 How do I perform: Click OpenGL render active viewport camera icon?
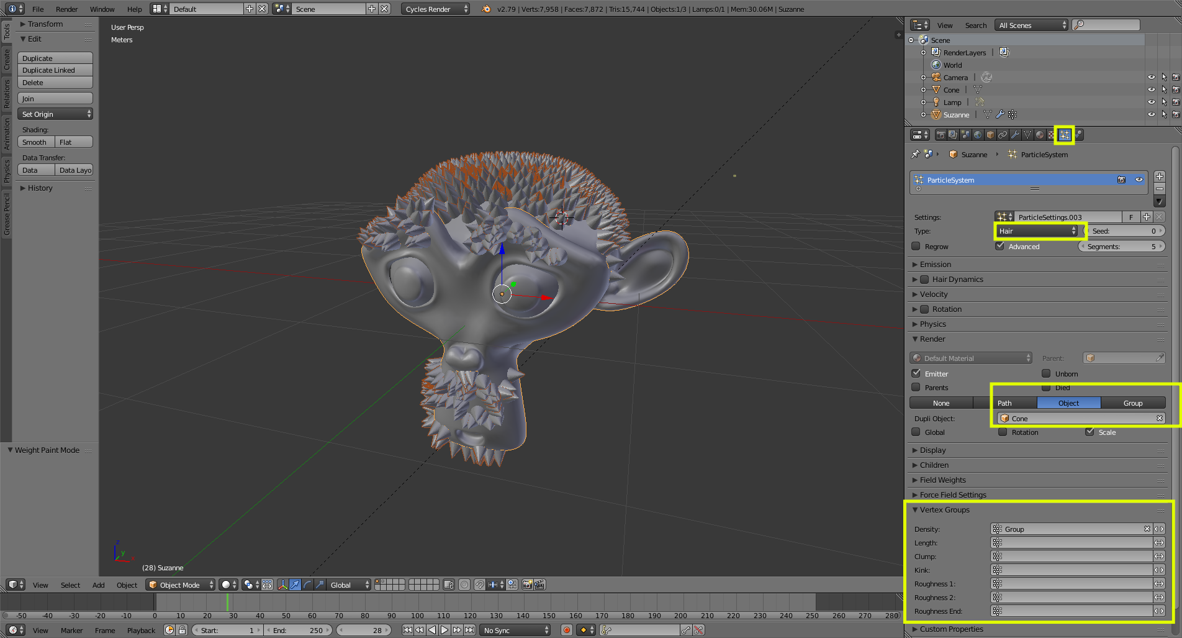(528, 585)
